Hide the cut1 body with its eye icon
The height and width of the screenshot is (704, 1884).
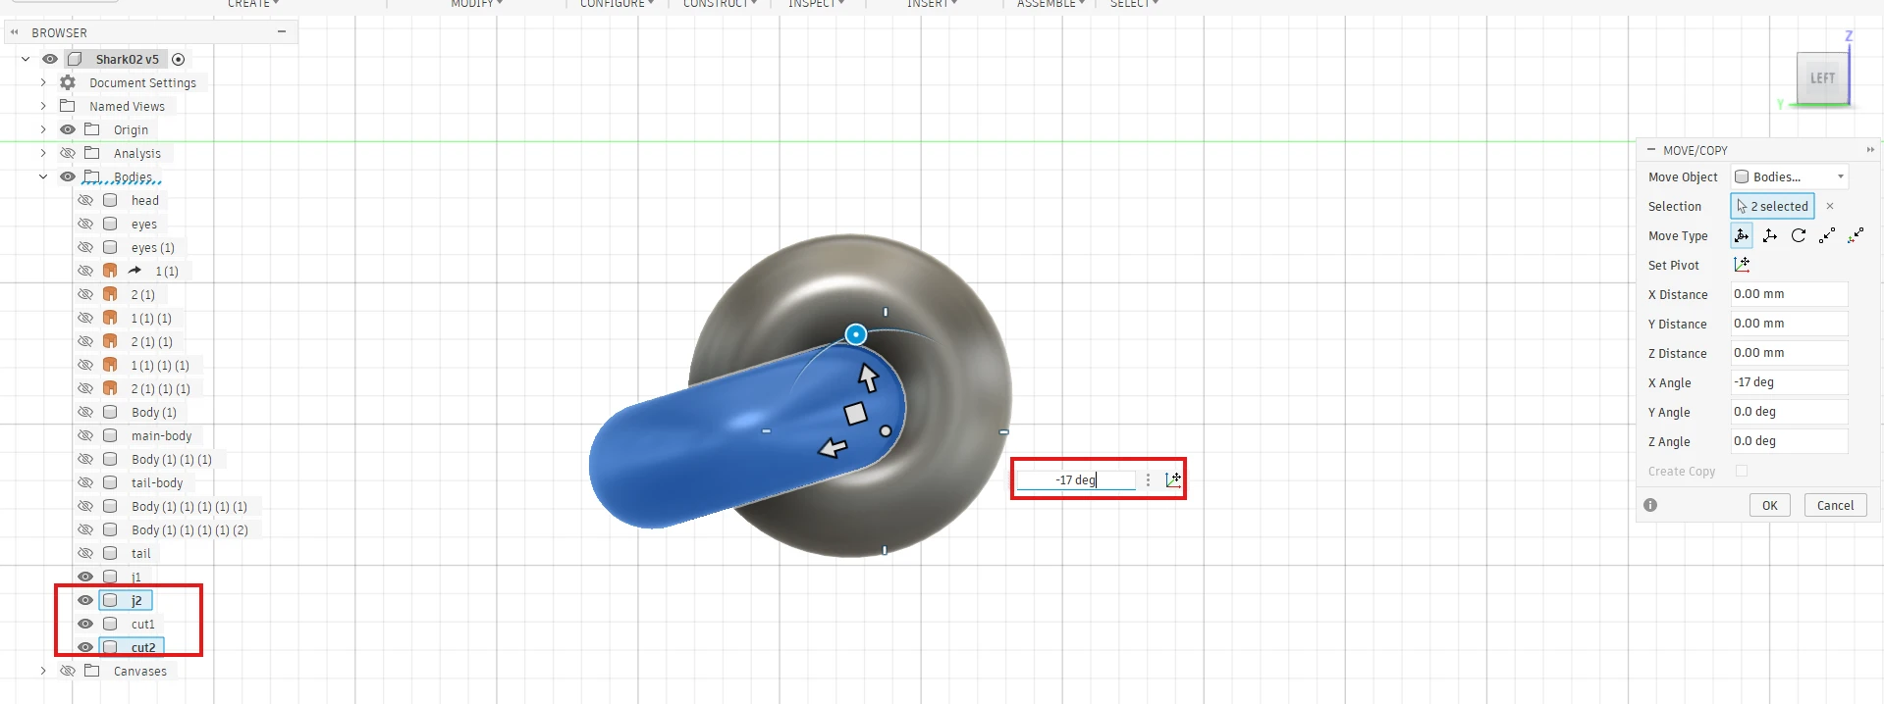tap(85, 624)
